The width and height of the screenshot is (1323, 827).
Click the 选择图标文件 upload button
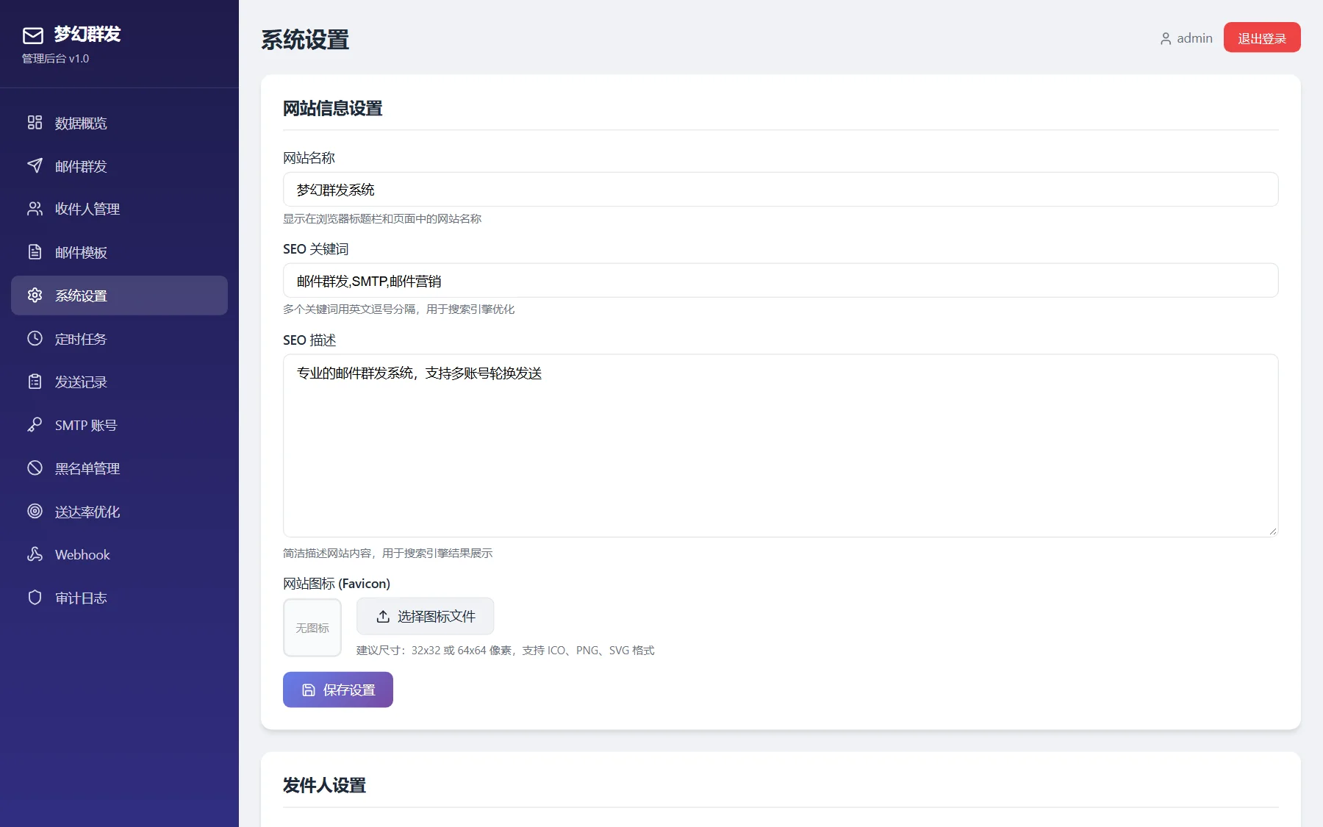[x=425, y=616]
